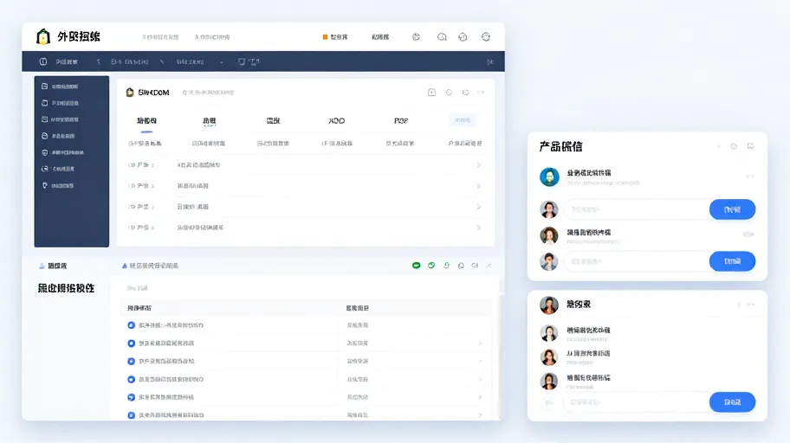Screen dimensions: 790x443
Task: Switch to the third tab in GIWKDOM card
Action: click(x=273, y=121)
